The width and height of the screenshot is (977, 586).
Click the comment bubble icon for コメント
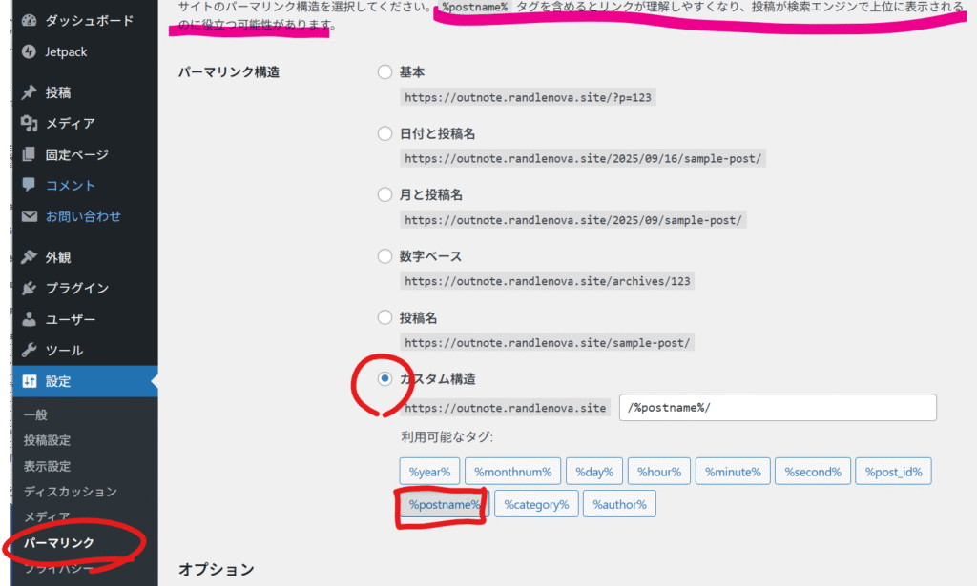point(30,185)
